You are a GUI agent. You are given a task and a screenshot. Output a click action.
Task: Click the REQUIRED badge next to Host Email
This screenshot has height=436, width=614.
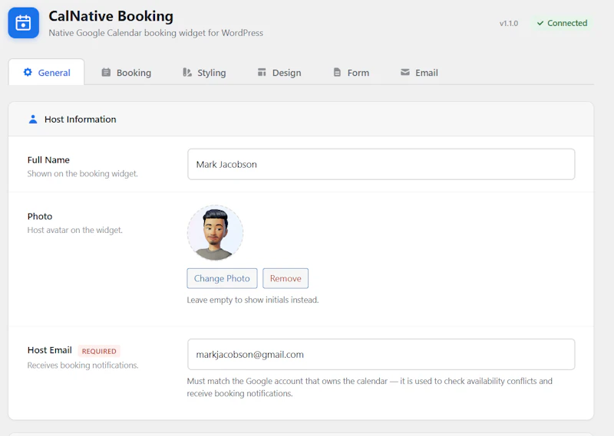tap(99, 351)
